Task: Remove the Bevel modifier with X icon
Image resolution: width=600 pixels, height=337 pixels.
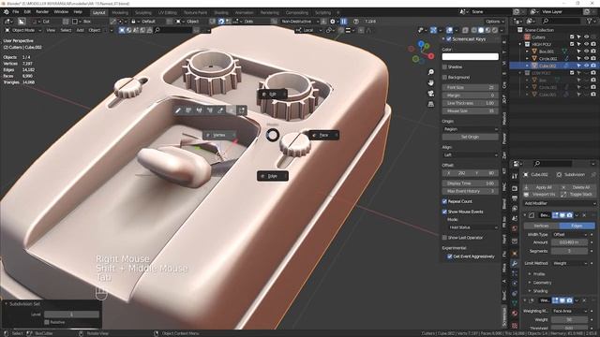Action: pos(584,215)
